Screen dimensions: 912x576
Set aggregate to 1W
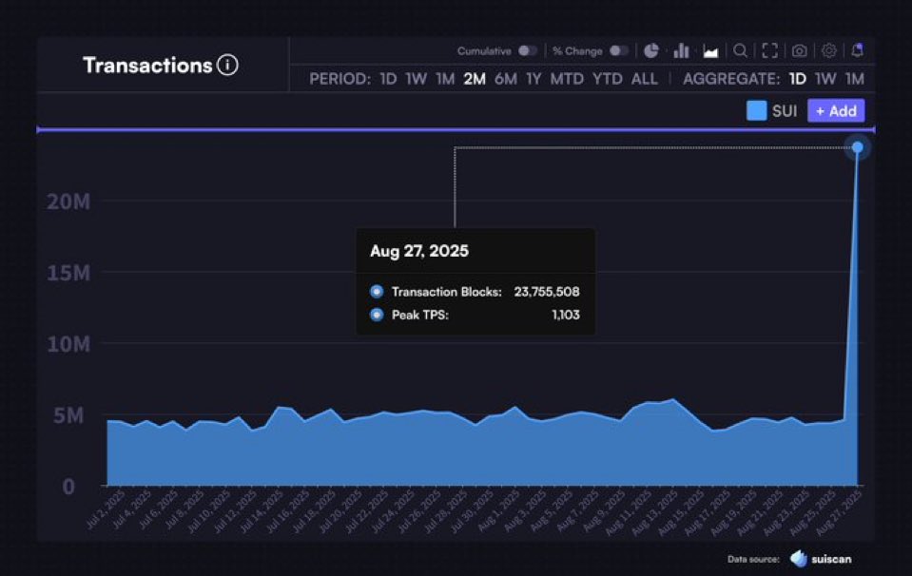[825, 79]
